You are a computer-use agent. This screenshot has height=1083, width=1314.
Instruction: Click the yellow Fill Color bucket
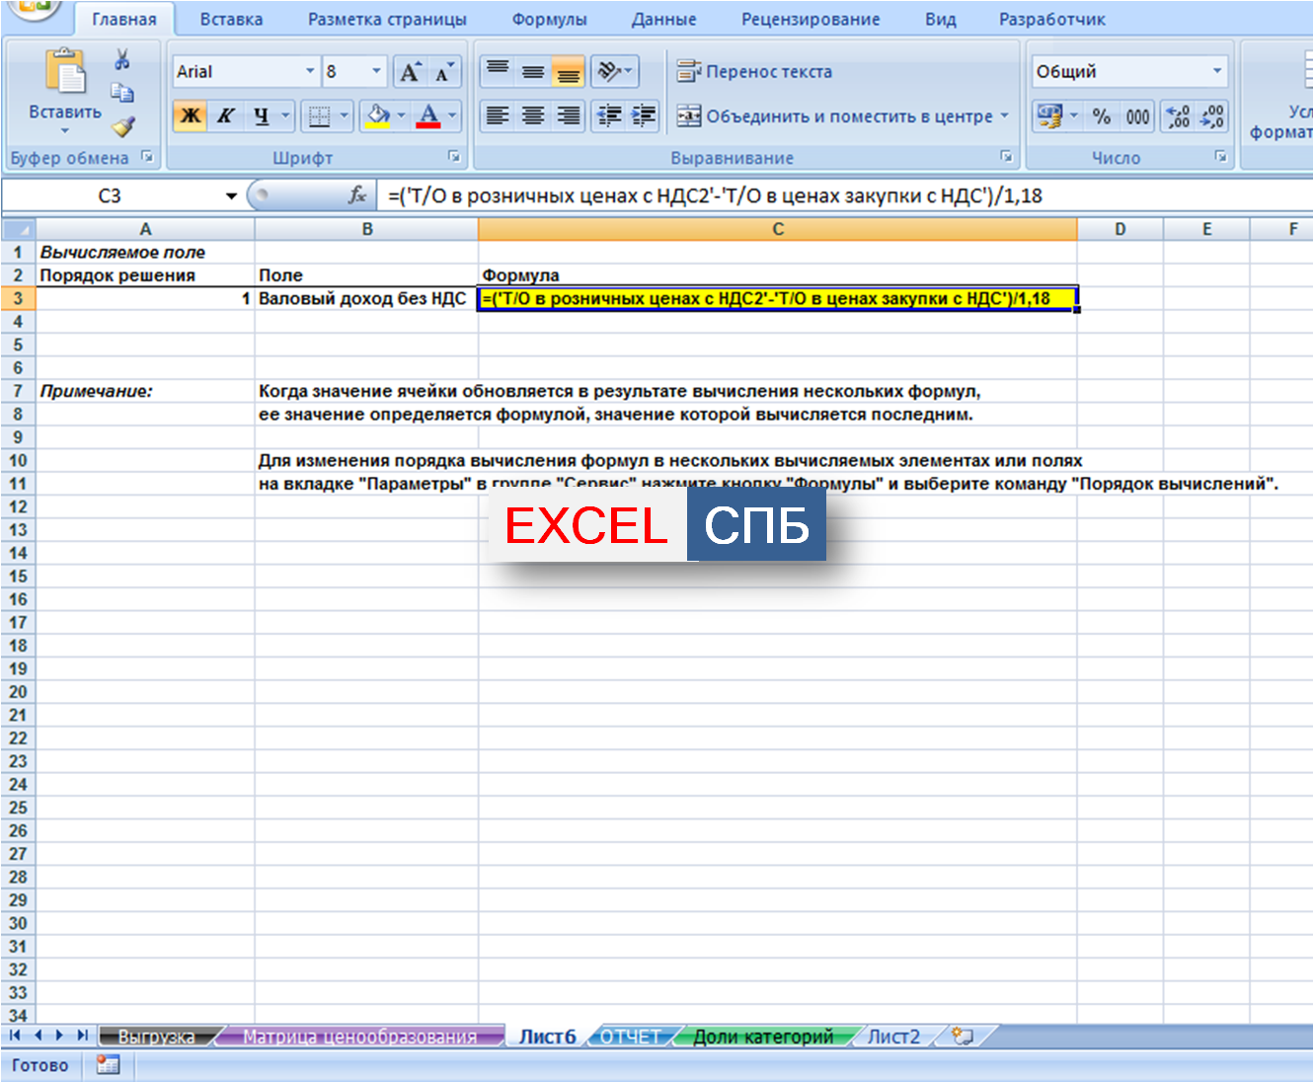[x=377, y=116]
